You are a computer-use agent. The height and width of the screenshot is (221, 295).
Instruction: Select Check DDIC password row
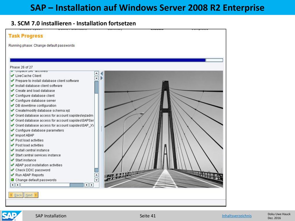click(x=33, y=170)
